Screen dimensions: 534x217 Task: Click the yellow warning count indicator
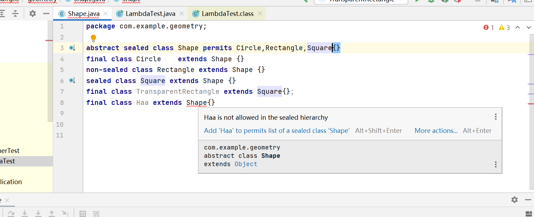(x=504, y=28)
